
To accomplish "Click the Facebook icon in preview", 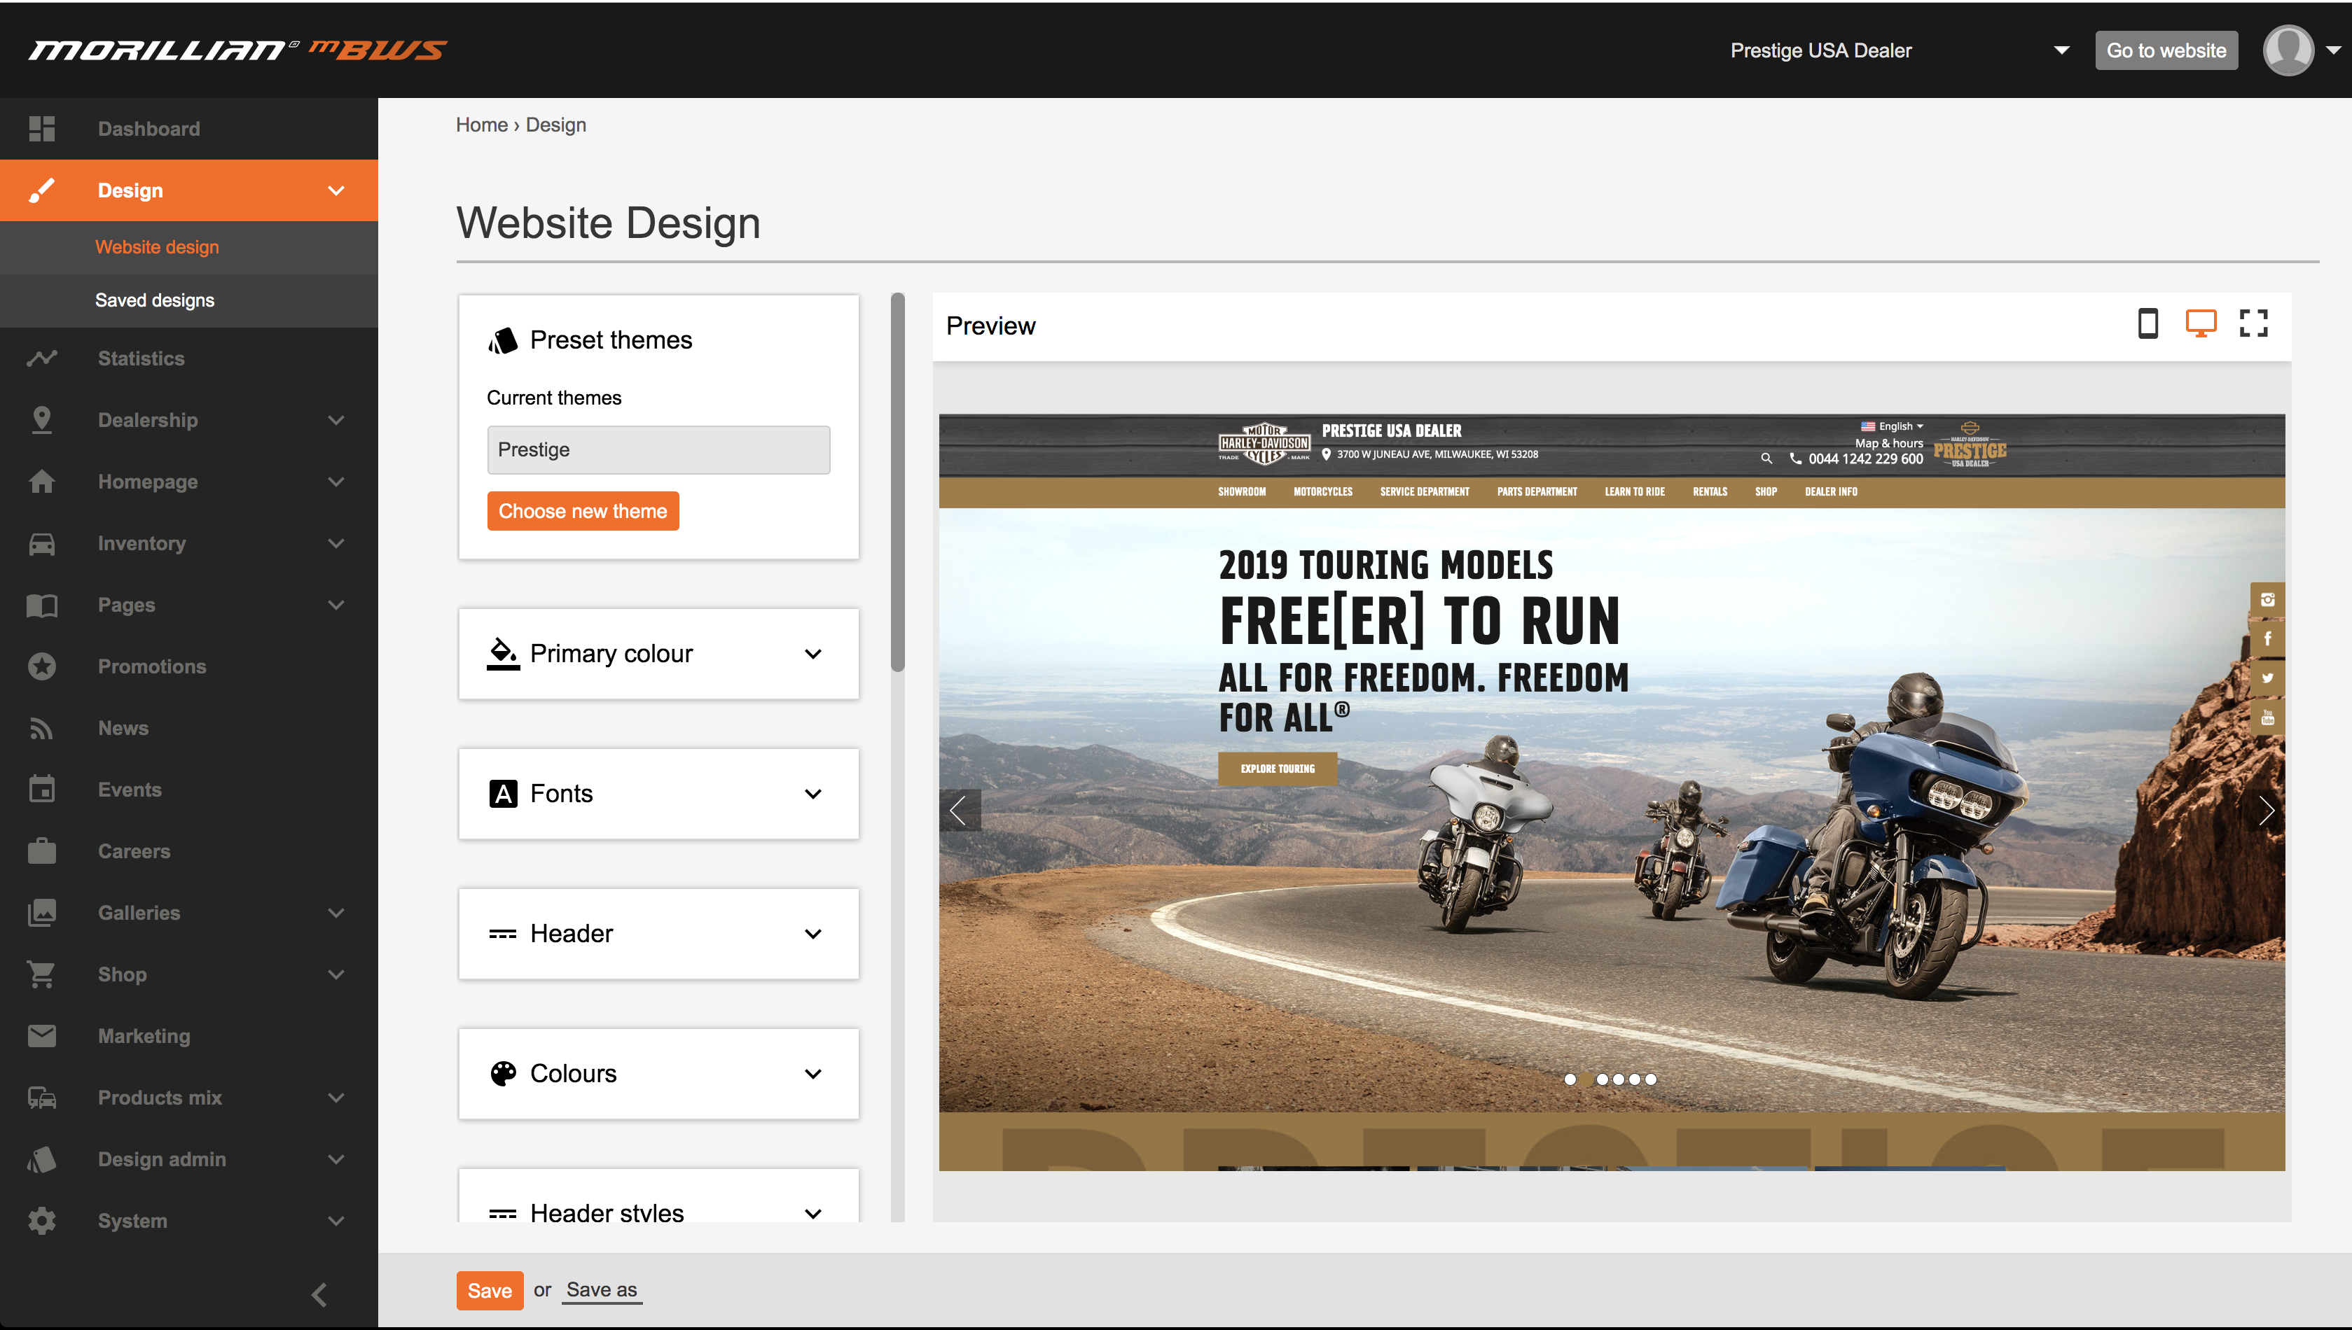I will [2267, 638].
